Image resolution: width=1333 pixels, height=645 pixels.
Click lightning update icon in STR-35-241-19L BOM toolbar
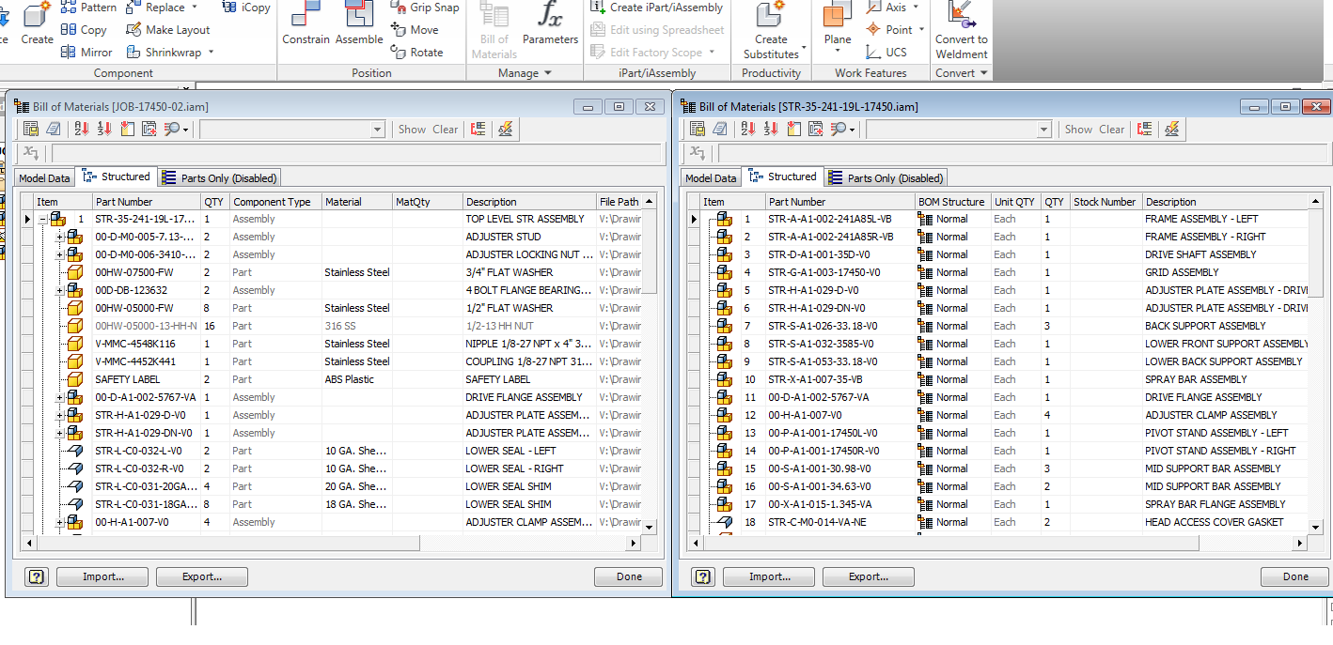(x=1171, y=129)
